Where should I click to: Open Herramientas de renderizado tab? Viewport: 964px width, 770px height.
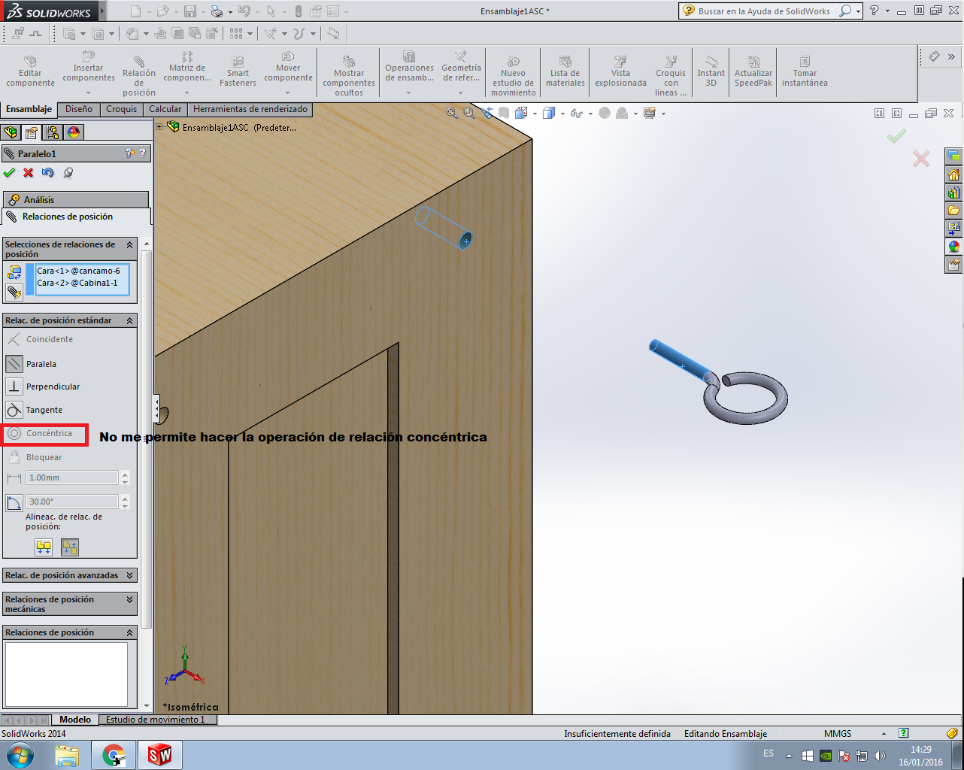[x=250, y=110]
